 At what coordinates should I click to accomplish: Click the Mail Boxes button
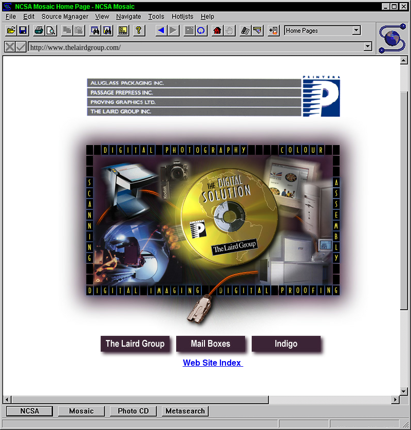click(x=211, y=344)
